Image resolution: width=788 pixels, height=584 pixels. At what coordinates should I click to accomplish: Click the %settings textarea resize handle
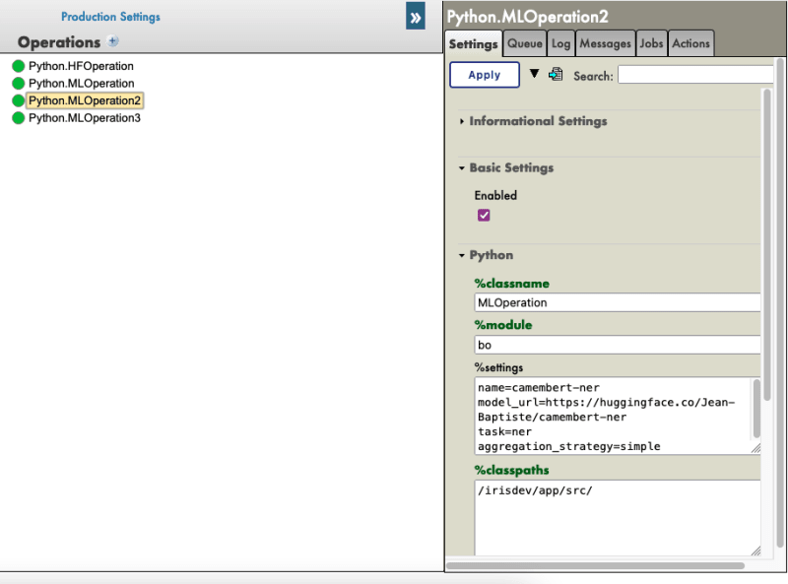pyautogui.click(x=755, y=448)
